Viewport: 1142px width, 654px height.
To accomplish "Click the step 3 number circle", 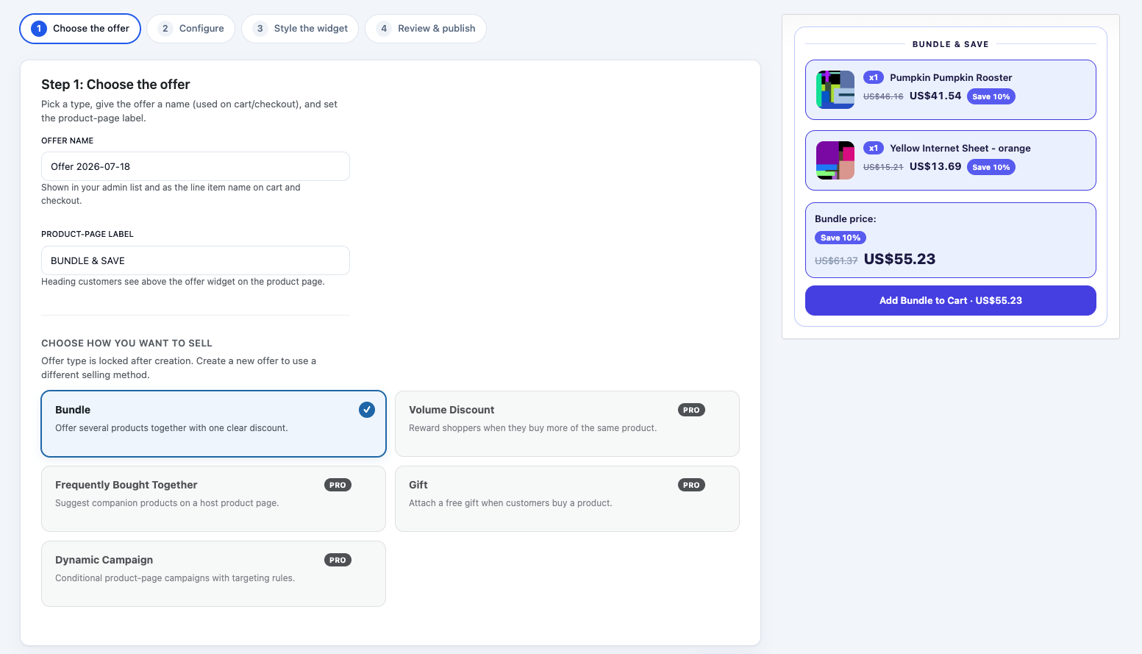I will [260, 29].
